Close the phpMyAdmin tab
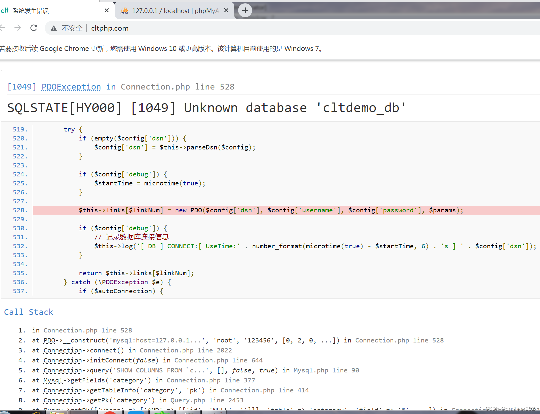Image resolution: width=540 pixels, height=414 pixels. 226,10
